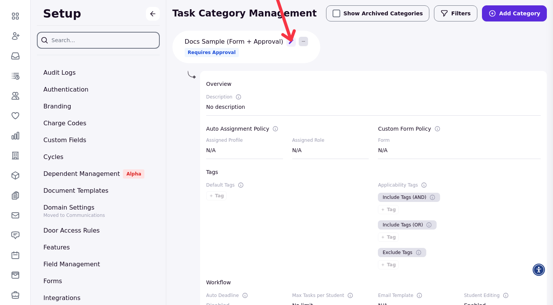Click info icon on Include Tags (AND)
This screenshot has width=553, height=305.
pyautogui.click(x=432, y=197)
